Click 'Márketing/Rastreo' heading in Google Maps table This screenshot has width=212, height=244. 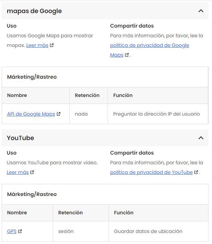[x=32, y=77]
